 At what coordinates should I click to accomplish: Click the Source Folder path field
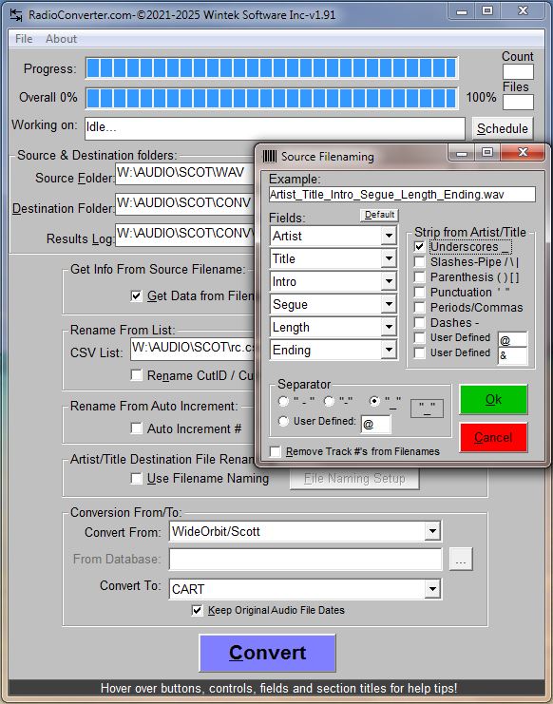pos(184,174)
